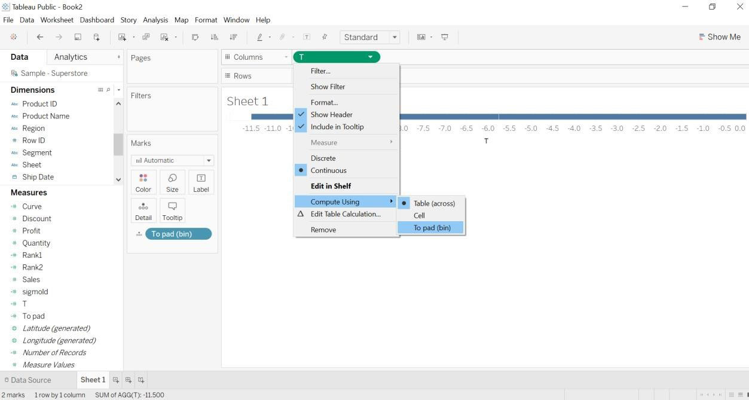The image size is (749, 400).
Task: Click Show Me button
Action: pos(719,37)
